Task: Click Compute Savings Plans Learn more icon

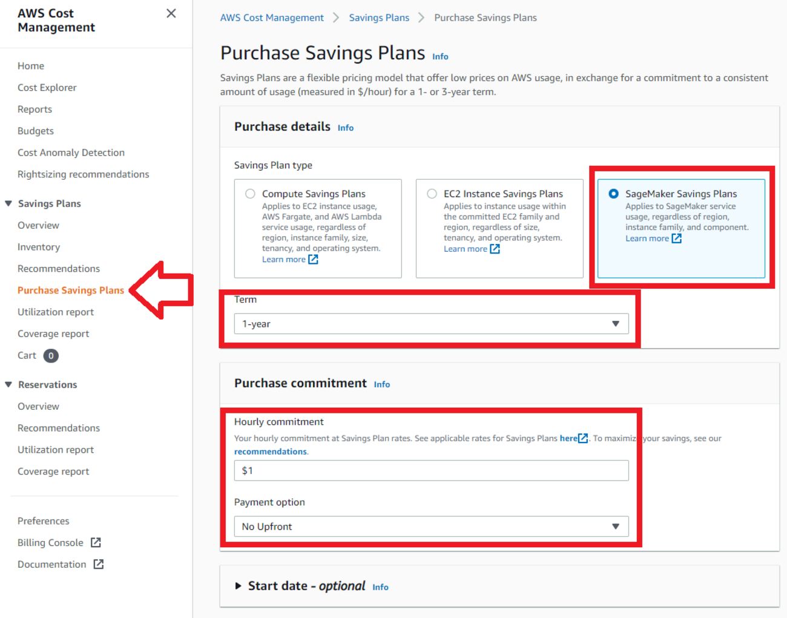Action: pyautogui.click(x=313, y=259)
